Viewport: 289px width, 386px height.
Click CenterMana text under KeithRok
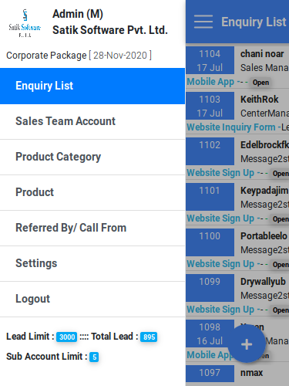(264, 113)
